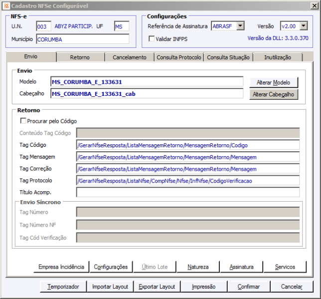Focus the Tag Mensagem input field
The height and width of the screenshot is (299, 321).
[x=188, y=157]
